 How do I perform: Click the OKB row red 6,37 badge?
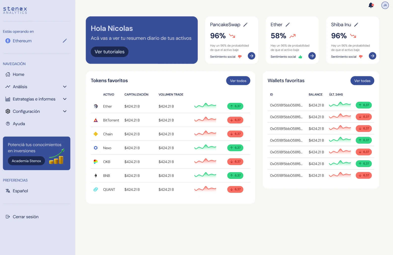235,162
